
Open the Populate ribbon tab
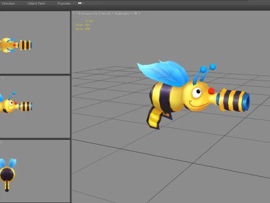click(64, 3)
